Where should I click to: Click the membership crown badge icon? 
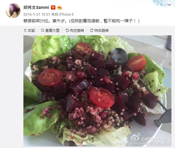[60, 8]
